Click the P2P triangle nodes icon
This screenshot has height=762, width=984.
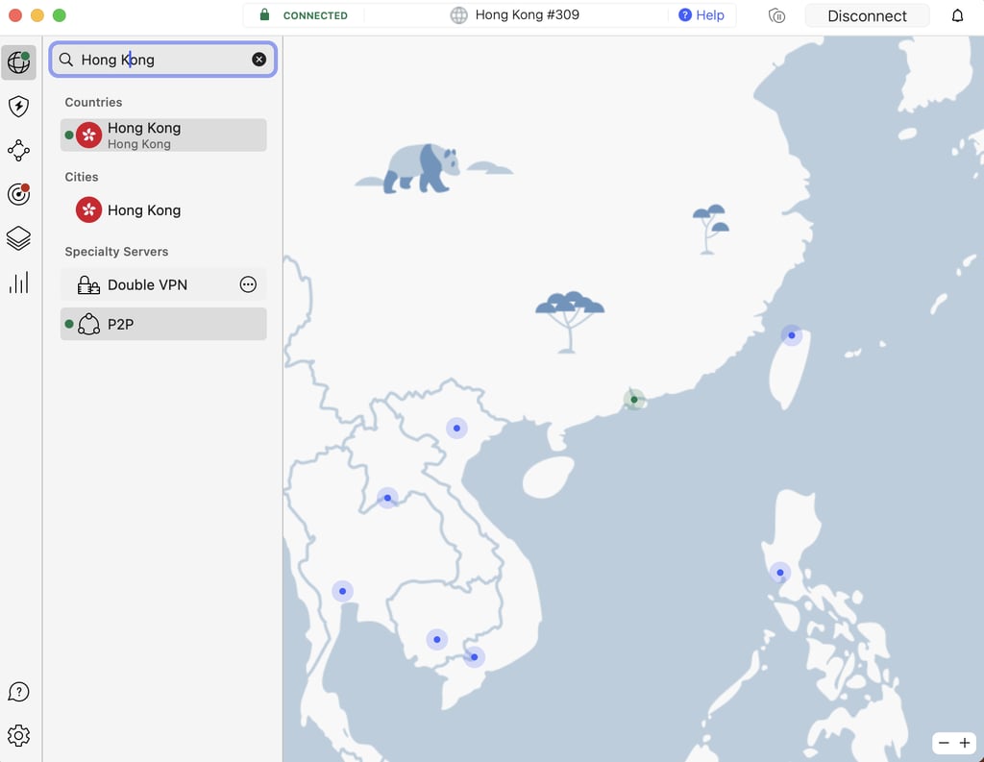click(89, 324)
